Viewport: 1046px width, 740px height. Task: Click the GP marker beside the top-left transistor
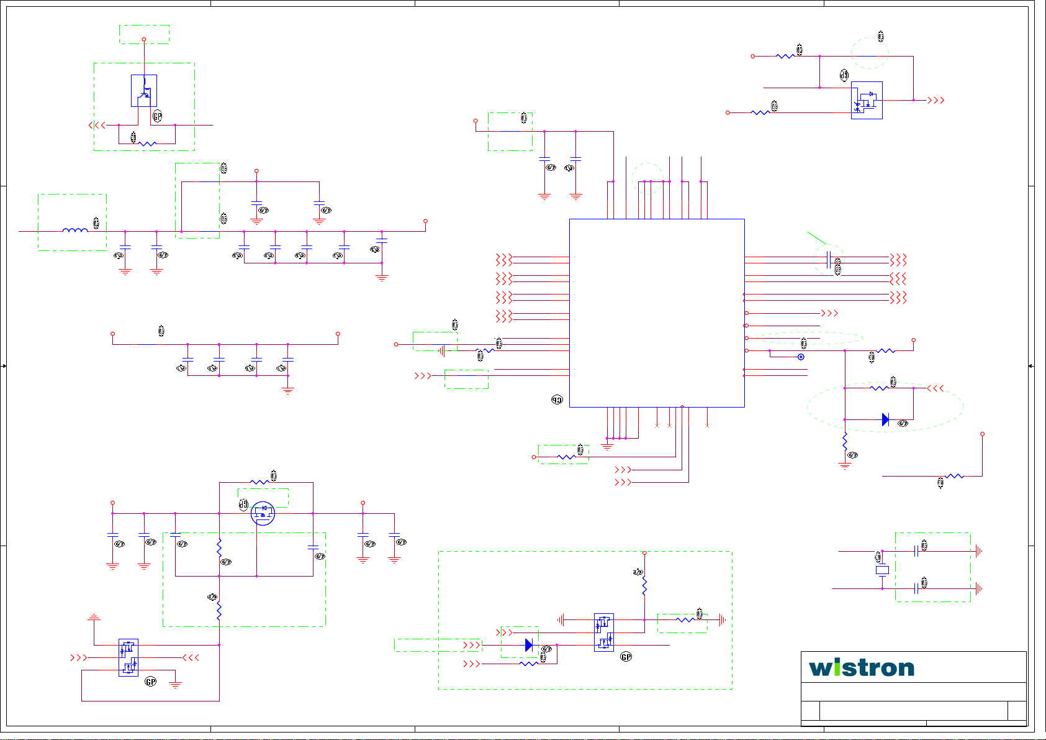(157, 116)
